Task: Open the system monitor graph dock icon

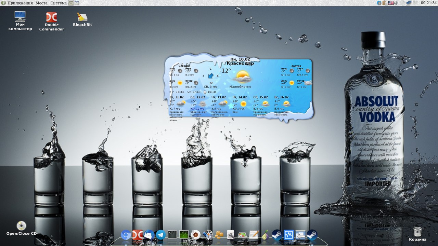Action: click(x=184, y=235)
